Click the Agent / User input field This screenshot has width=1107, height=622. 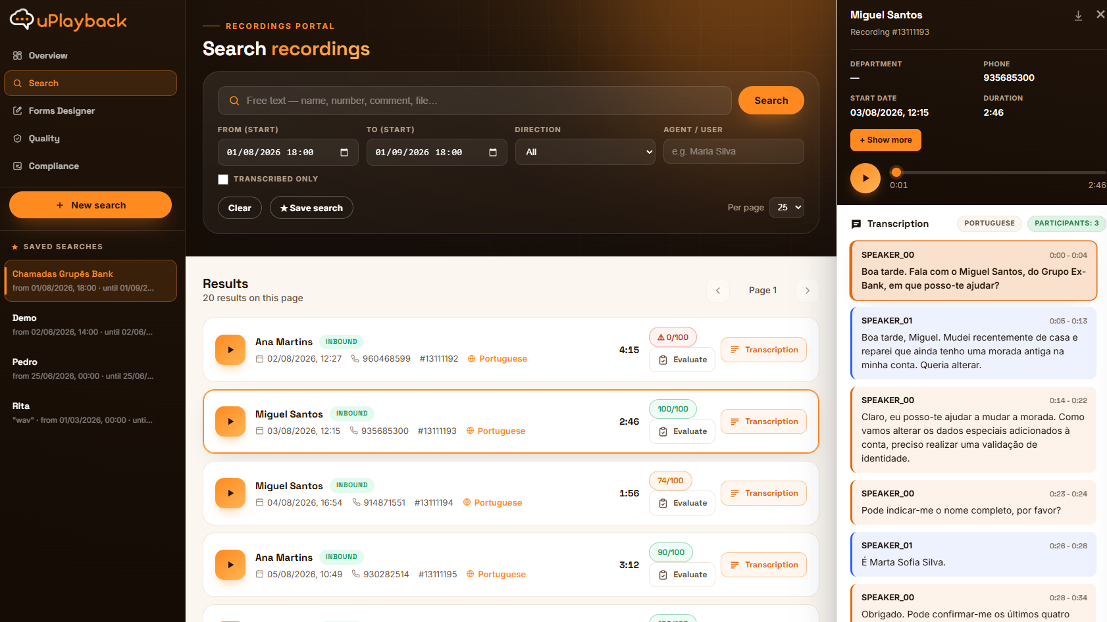click(734, 151)
